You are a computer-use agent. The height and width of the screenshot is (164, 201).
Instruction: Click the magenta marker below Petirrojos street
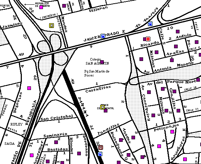(x=172, y=132)
